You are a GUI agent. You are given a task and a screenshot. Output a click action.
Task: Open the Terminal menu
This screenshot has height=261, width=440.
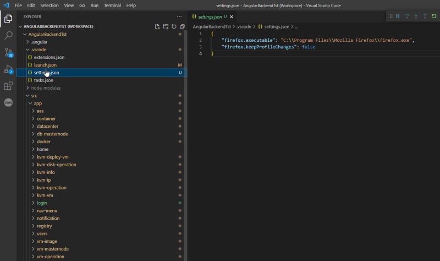pyautogui.click(x=112, y=6)
